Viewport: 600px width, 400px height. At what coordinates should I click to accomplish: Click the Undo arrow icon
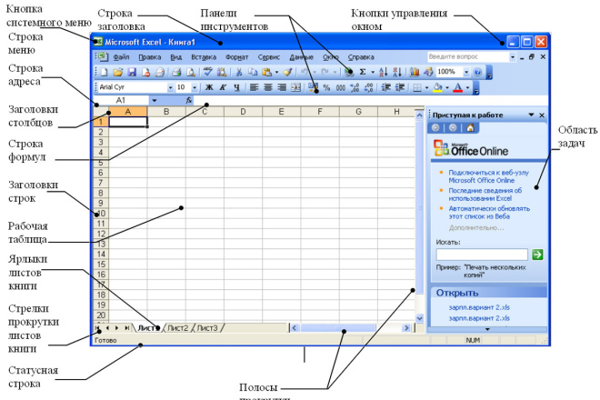[305, 72]
